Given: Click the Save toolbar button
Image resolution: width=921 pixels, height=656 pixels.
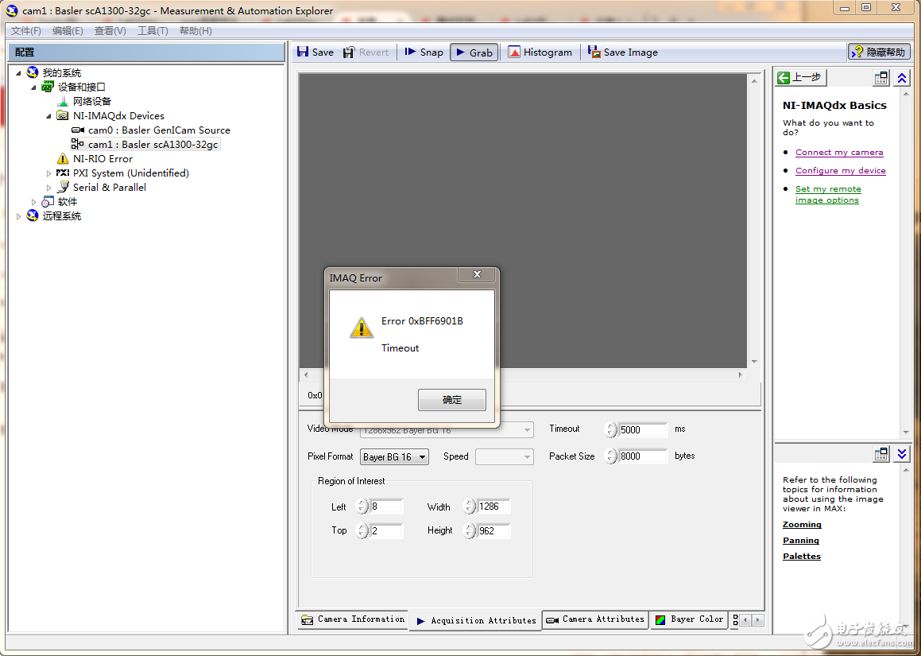Looking at the screenshot, I should [x=315, y=52].
